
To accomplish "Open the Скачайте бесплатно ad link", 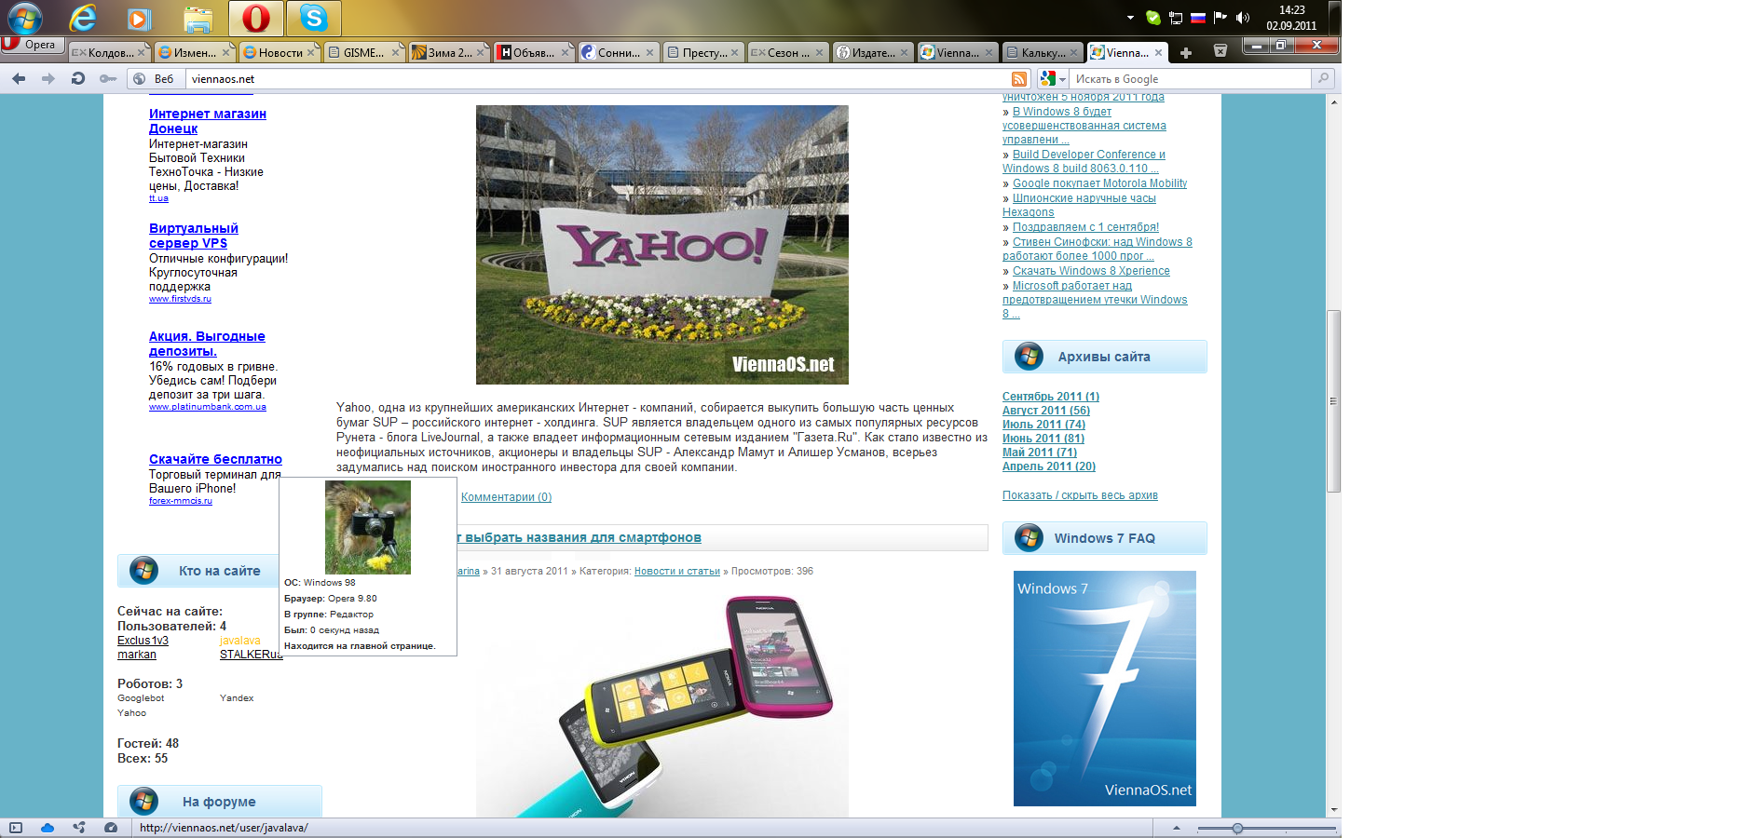I will coord(215,459).
